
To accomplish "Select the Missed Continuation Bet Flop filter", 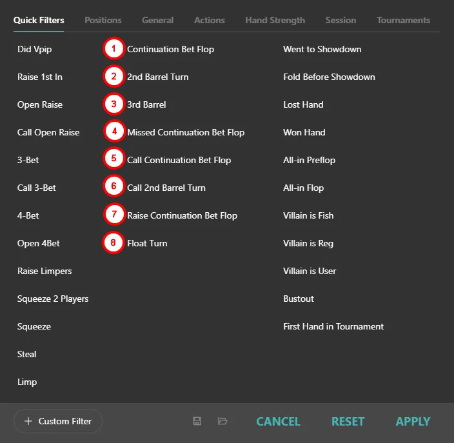I will [x=186, y=132].
